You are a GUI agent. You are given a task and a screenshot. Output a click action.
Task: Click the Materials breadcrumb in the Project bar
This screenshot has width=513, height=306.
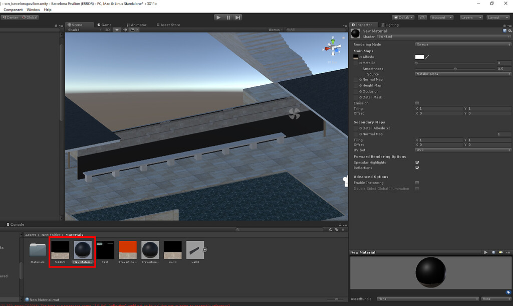click(74, 234)
